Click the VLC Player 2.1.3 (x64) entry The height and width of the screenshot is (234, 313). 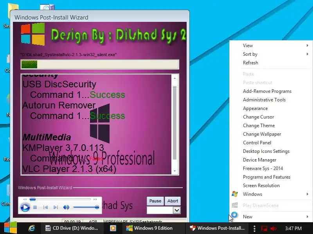[x=69, y=169]
